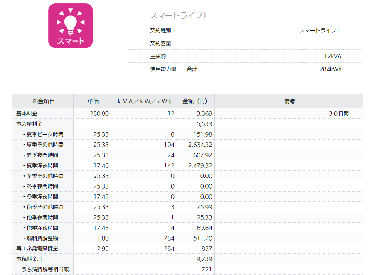Click the 備考 column header

[x=289, y=101]
